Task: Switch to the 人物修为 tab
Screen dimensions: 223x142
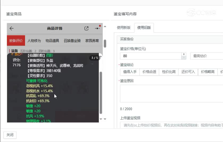Action: coord(34,41)
